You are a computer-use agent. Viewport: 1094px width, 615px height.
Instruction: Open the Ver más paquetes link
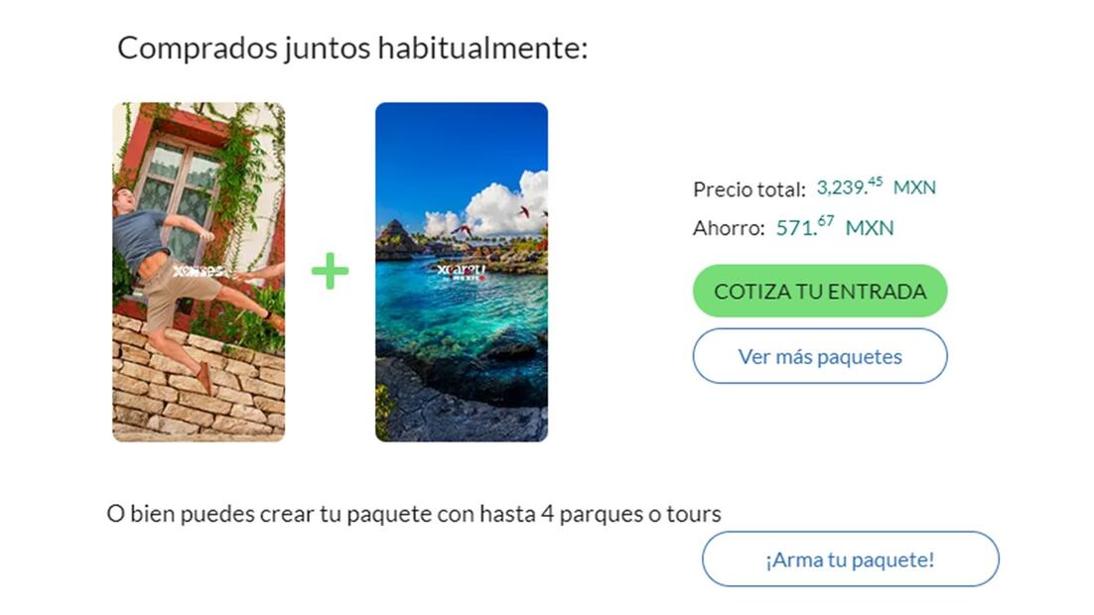tap(820, 356)
